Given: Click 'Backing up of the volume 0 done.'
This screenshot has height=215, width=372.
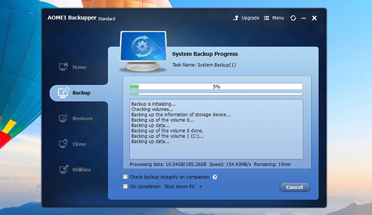Looking at the screenshot, I should tap(167, 131).
